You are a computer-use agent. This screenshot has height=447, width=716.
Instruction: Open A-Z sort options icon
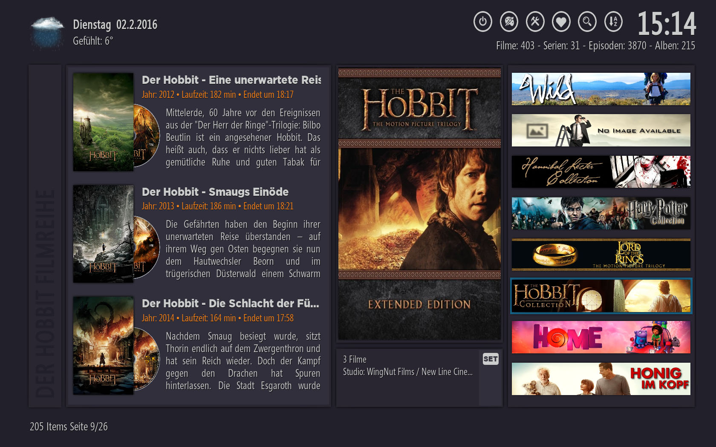pyautogui.click(x=613, y=21)
